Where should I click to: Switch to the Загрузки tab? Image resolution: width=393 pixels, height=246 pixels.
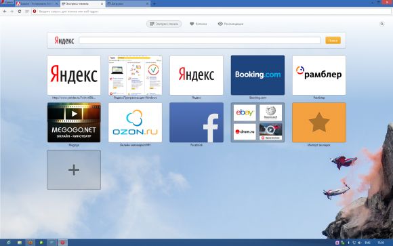(128, 4)
